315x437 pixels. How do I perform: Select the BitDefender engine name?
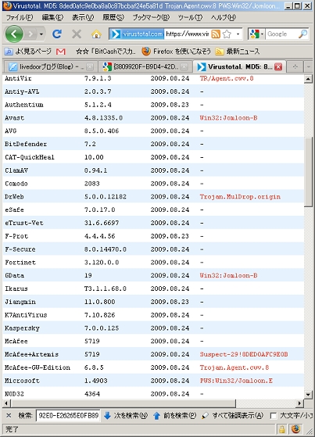point(26,144)
